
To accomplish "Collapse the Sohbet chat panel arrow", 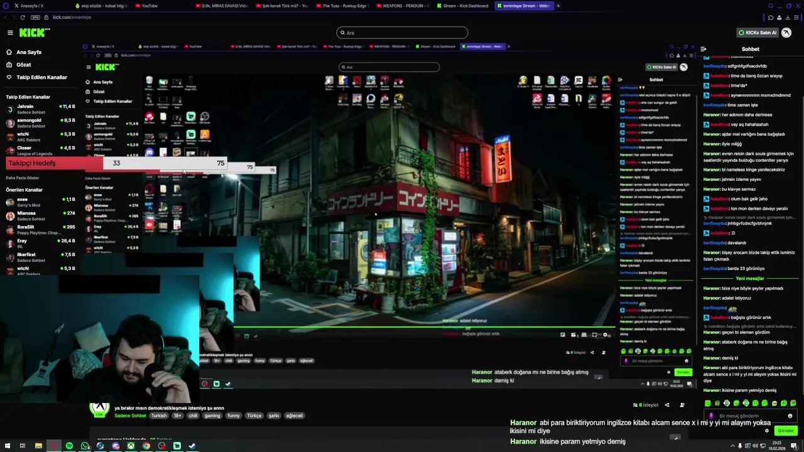I will (x=703, y=49).
